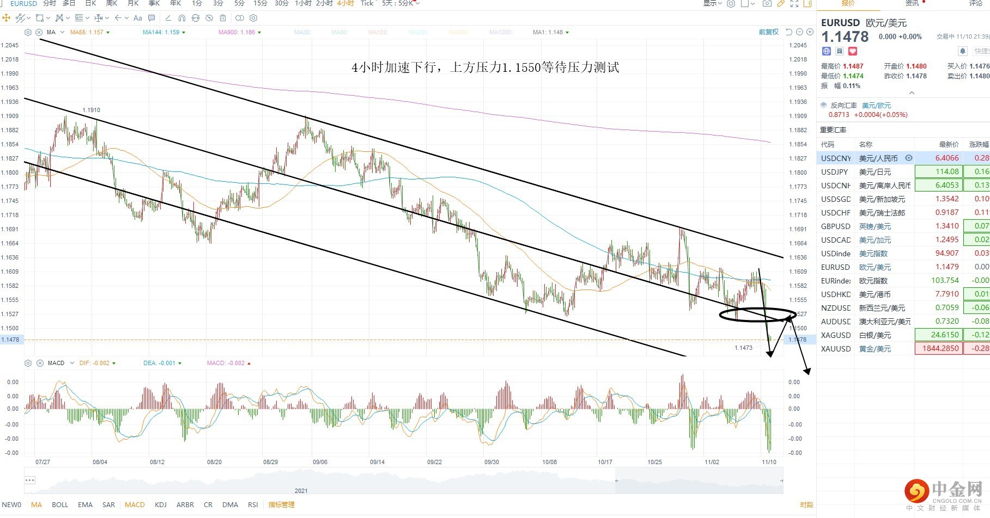Open 指标管理 indicator management
990x518 pixels.
pyautogui.click(x=282, y=504)
